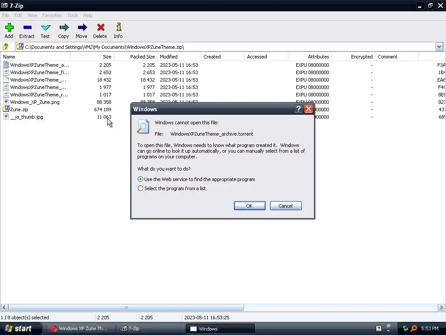Select WindowsXPZuneTheme_r... file row
The width and height of the screenshot is (446, 335).
click(x=39, y=95)
